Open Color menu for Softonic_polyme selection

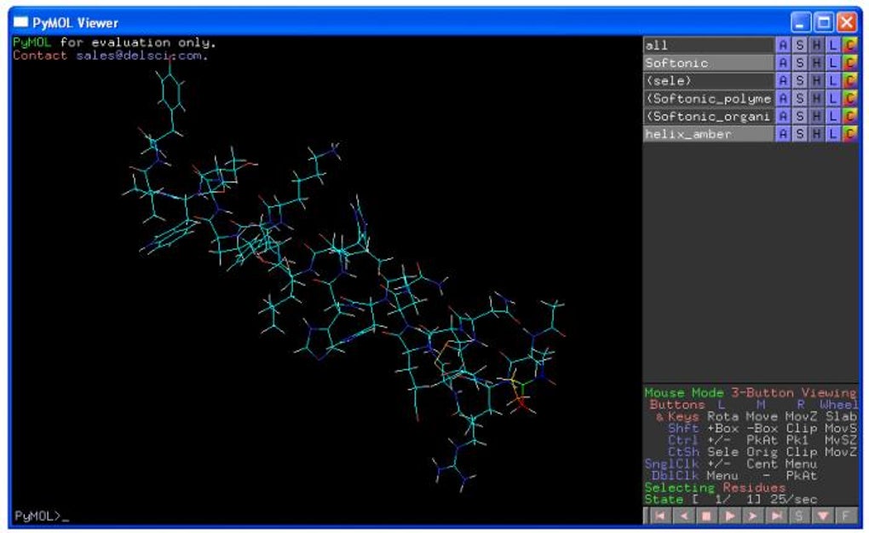849,98
